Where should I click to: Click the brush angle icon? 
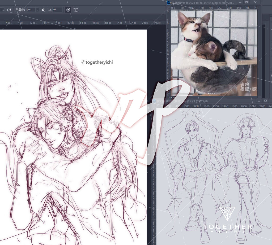tap(50, 10)
